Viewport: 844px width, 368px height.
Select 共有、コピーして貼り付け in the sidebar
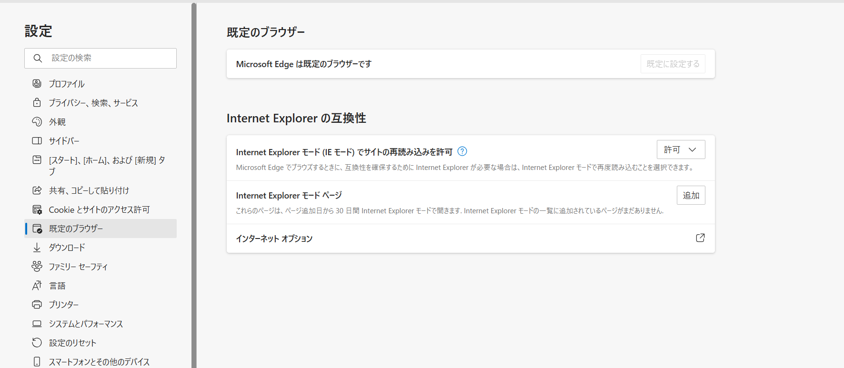click(100, 190)
